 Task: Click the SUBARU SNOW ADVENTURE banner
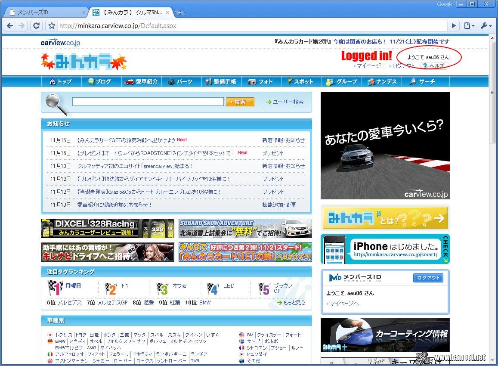tap(245, 228)
